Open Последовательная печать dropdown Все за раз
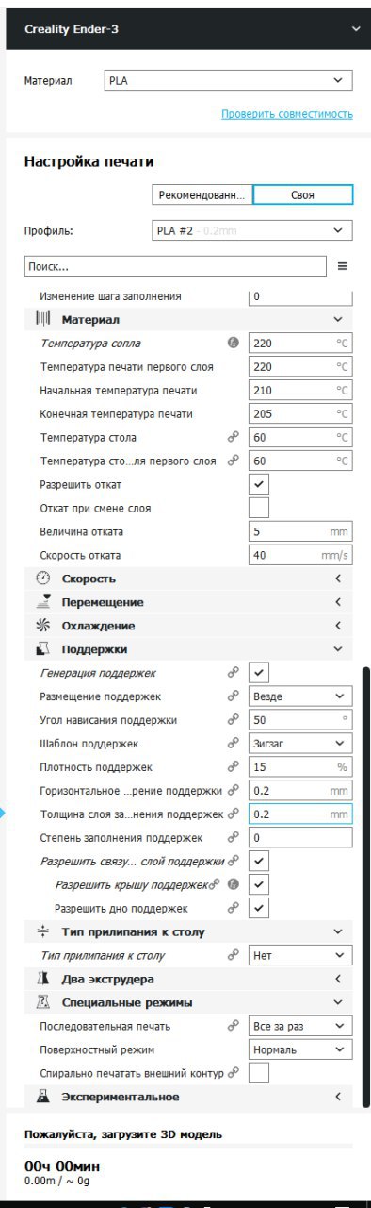 click(300, 1026)
